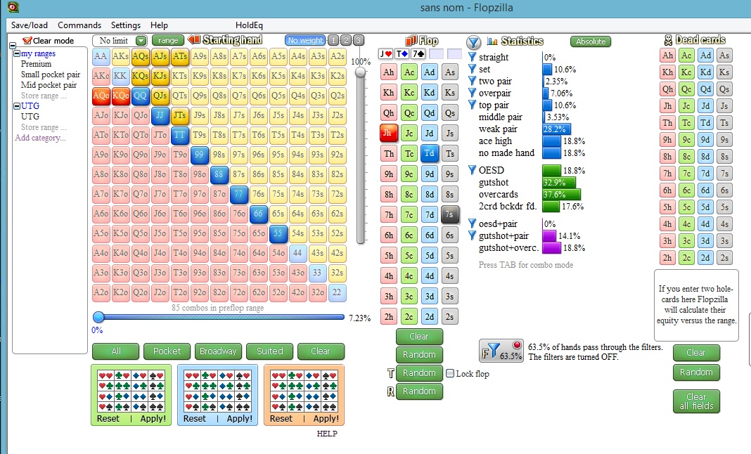Select the Ah card in the Flop board
Screen dimensions: 751x454
388,72
